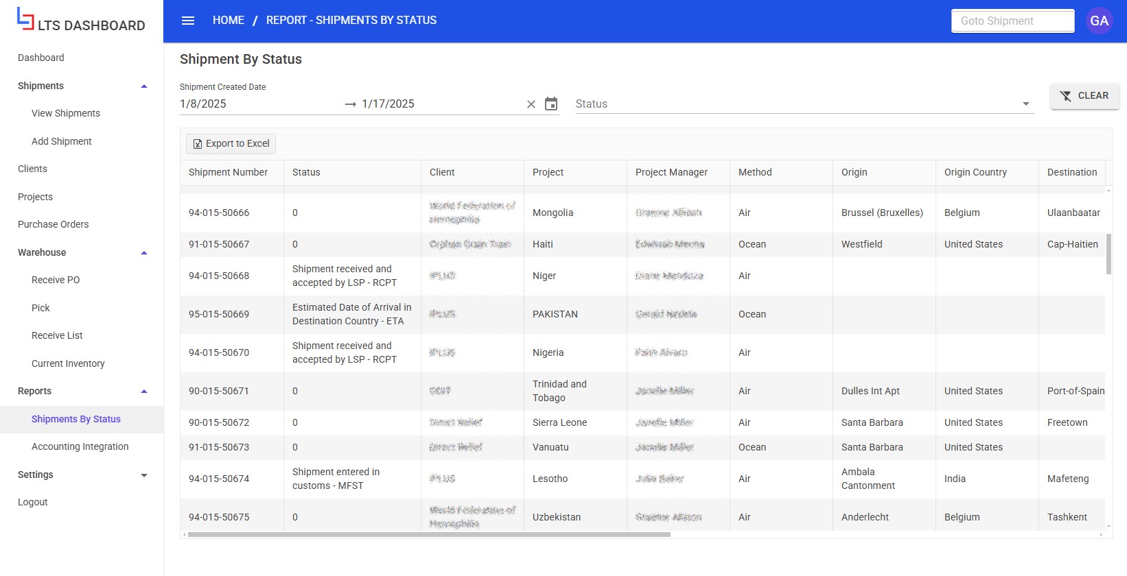Open the calendar date picker icon

coord(551,104)
